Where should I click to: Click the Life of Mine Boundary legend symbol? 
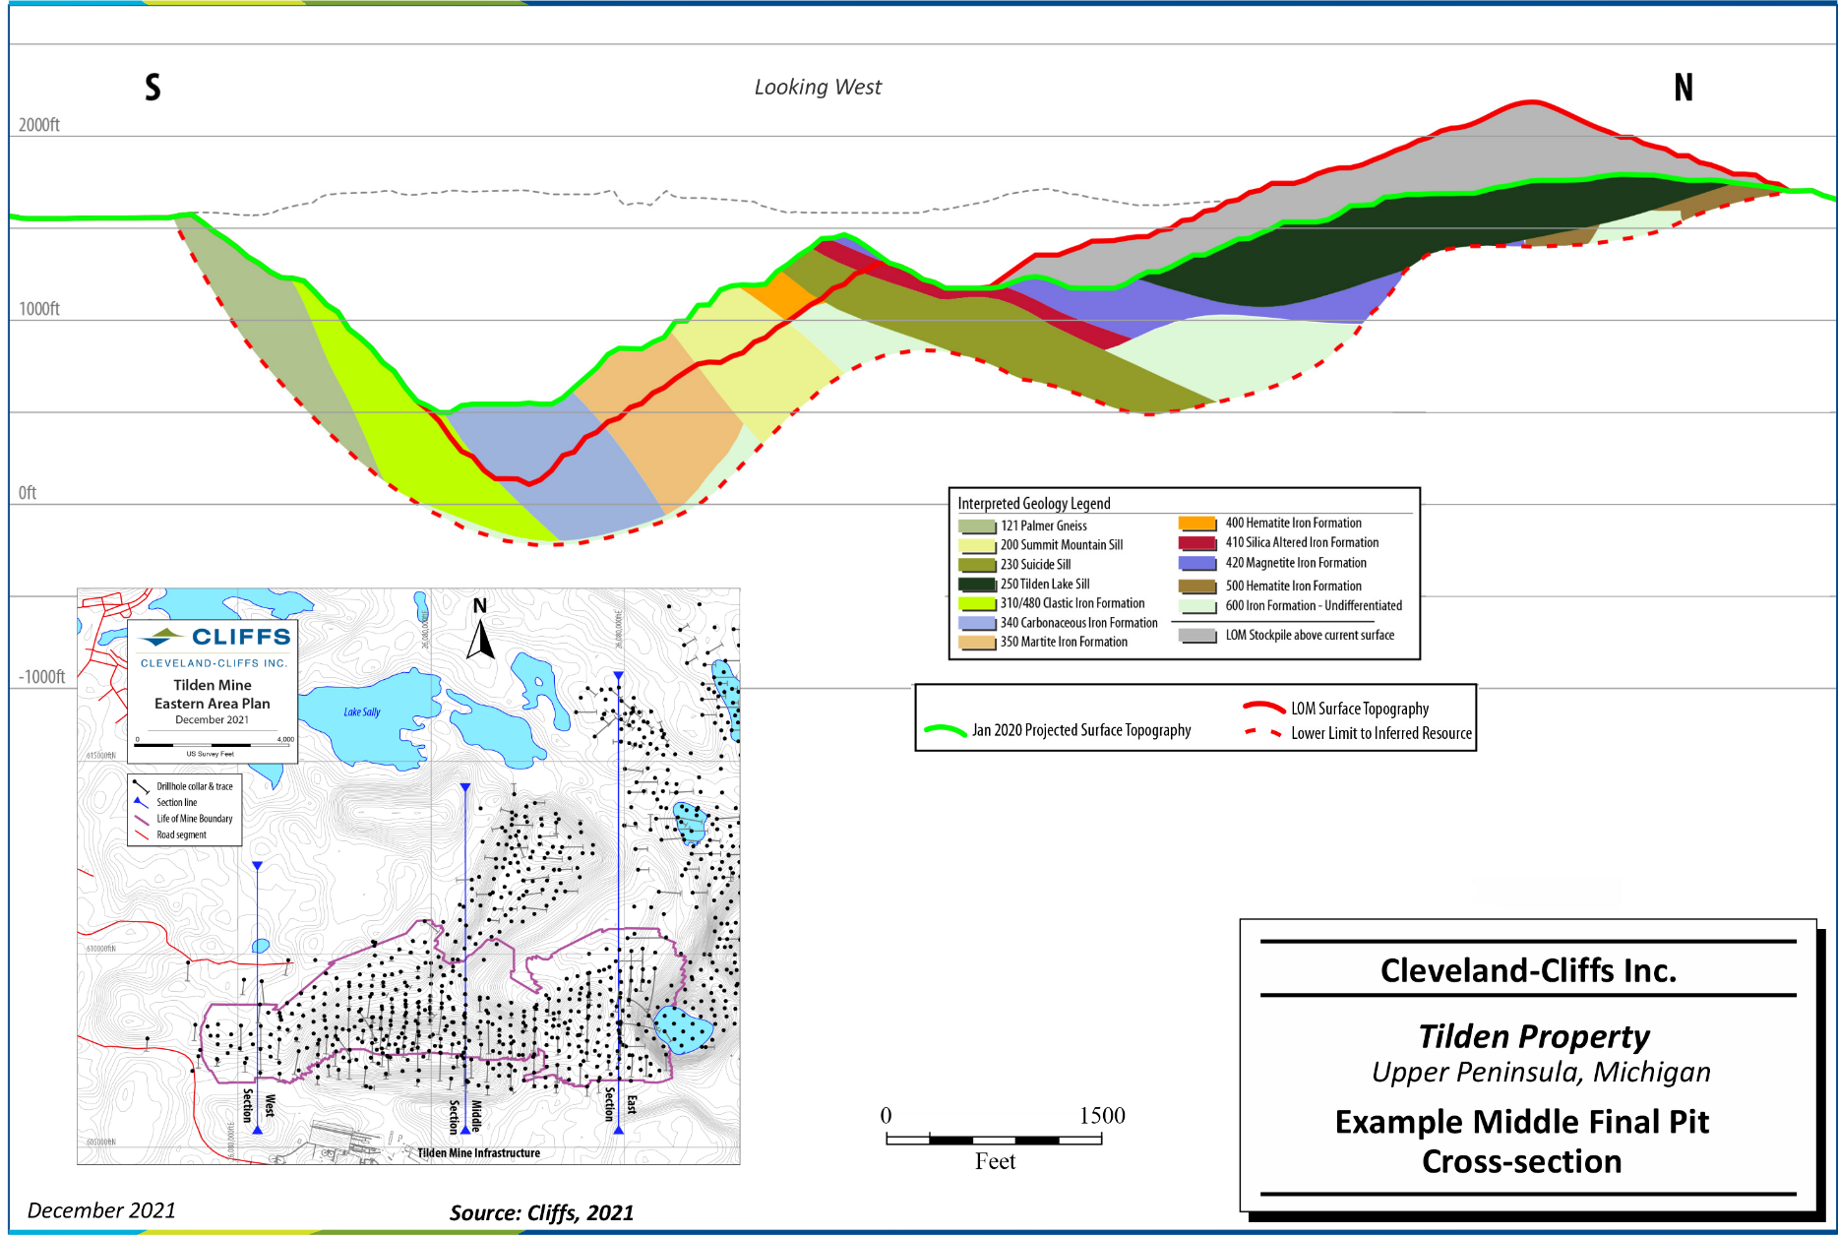(142, 819)
